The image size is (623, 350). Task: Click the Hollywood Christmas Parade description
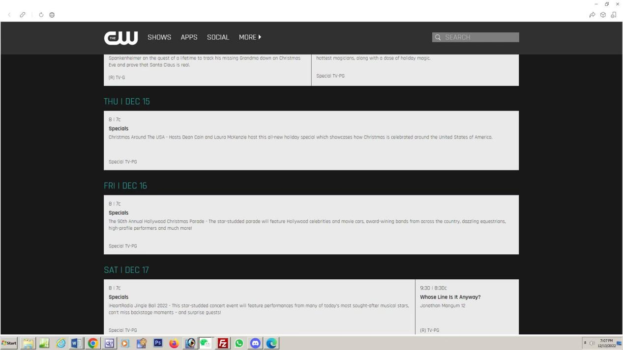click(x=307, y=224)
